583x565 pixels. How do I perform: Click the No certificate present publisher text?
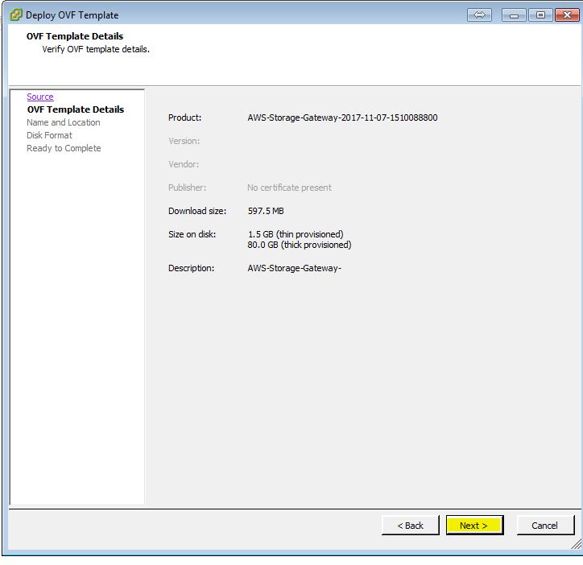click(289, 188)
